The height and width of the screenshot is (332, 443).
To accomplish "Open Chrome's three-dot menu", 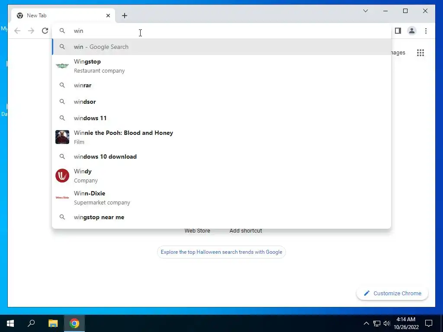I will [426, 31].
